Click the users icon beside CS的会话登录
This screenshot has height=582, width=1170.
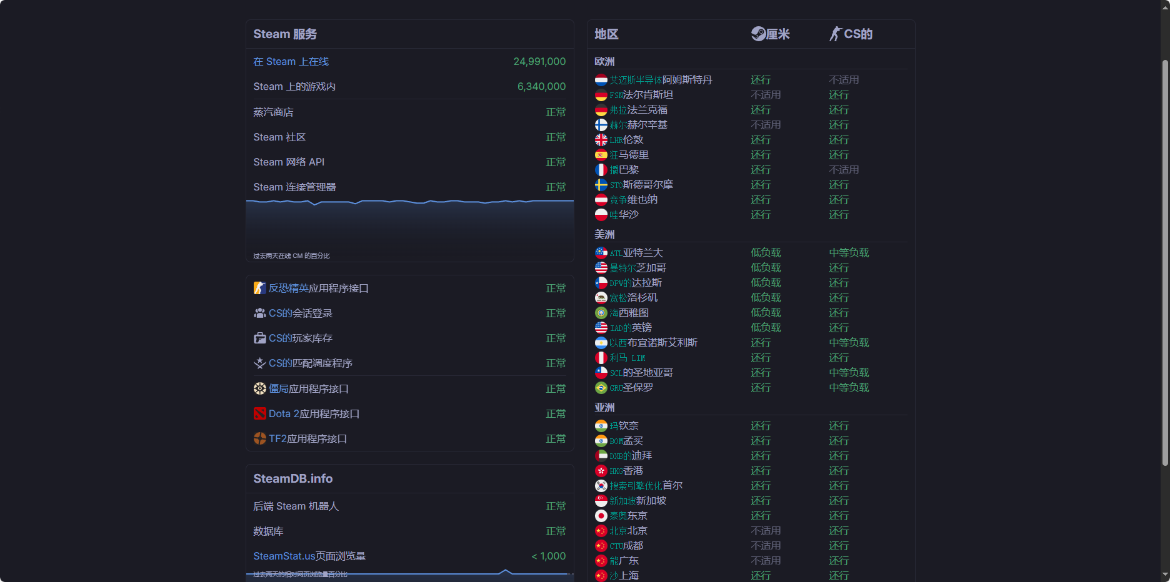[259, 313]
